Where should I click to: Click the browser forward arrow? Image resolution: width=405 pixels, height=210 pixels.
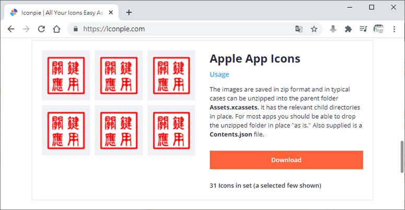26,29
